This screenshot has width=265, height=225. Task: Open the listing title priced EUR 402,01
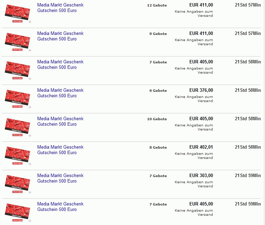tap(60, 150)
